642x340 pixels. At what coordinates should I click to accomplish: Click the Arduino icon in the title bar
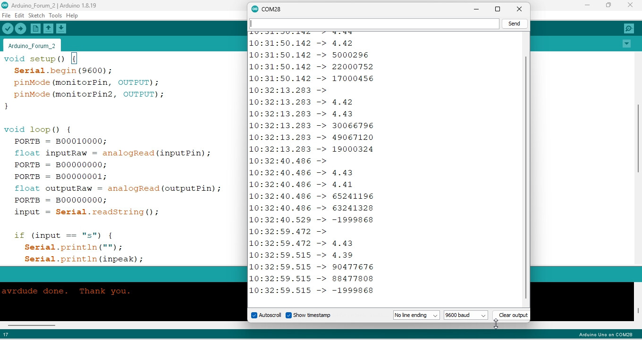5,5
